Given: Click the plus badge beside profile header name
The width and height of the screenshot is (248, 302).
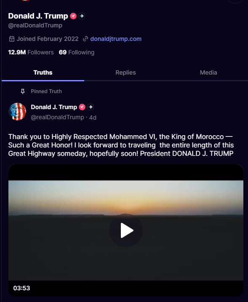Looking at the screenshot, I should click(x=82, y=16).
